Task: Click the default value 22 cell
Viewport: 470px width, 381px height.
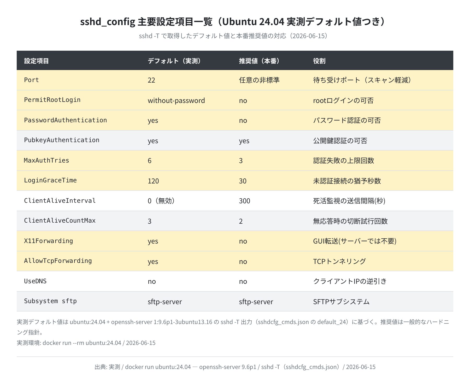Action: pyautogui.click(x=151, y=80)
